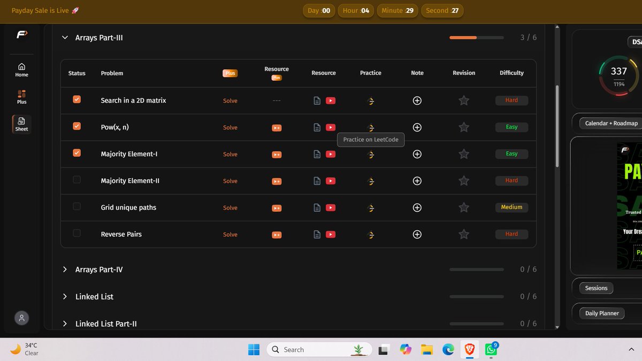The height and width of the screenshot is (361, 642).
Task: Open Sheet in the sidebar
Action: click(x=21, y=124)
